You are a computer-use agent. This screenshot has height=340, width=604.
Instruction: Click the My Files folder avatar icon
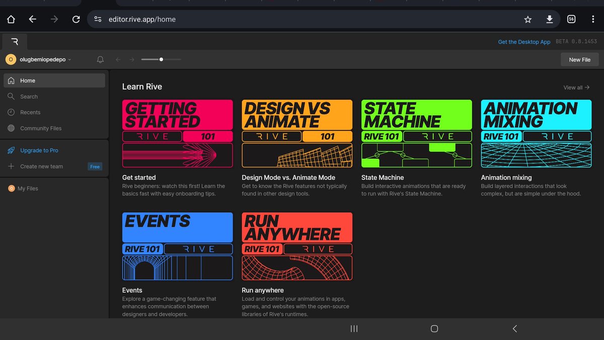coord(11,188)
